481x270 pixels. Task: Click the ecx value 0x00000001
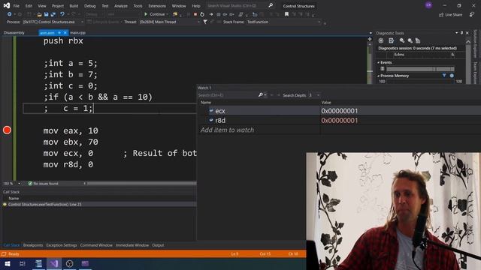[x=340, y=111]
